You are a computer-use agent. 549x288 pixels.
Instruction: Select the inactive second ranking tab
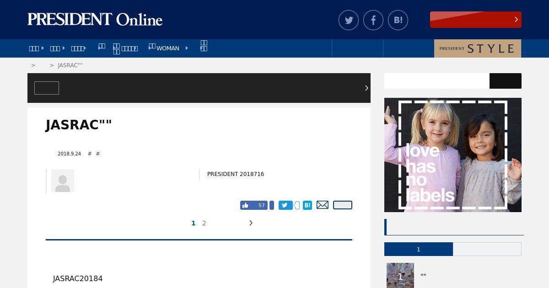[487, 249]
